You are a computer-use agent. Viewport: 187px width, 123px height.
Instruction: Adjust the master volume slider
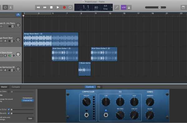click(156, 7)
